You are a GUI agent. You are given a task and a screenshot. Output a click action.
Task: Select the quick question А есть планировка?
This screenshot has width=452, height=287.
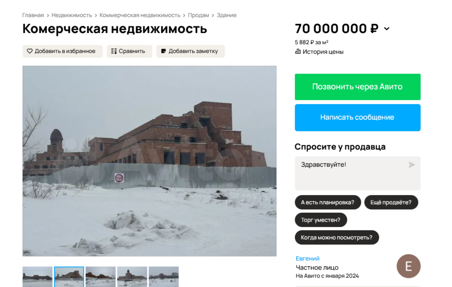pyautogui.click(x=328, y=202)
